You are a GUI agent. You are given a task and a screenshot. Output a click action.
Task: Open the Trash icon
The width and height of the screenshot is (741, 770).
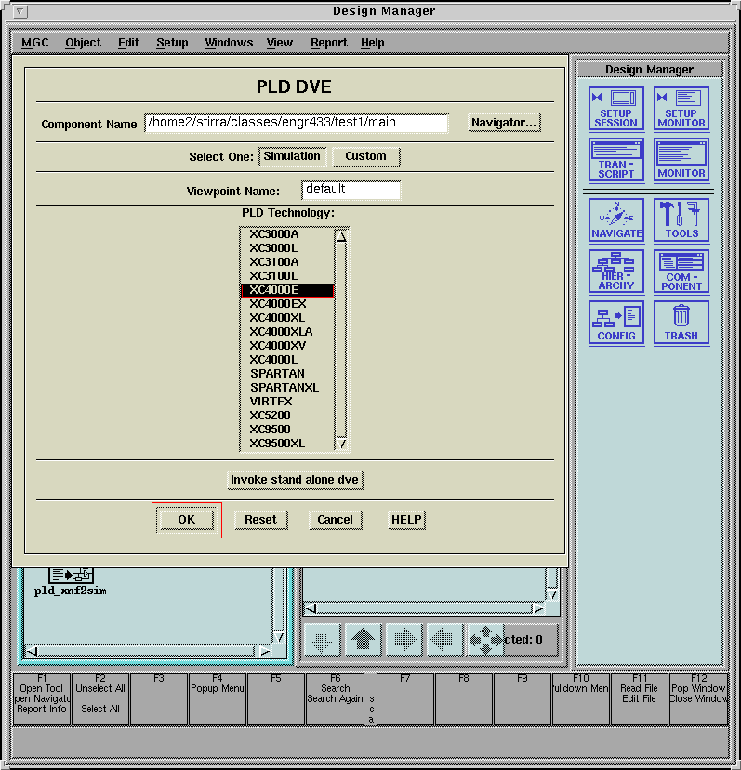[x=681, y=323]
